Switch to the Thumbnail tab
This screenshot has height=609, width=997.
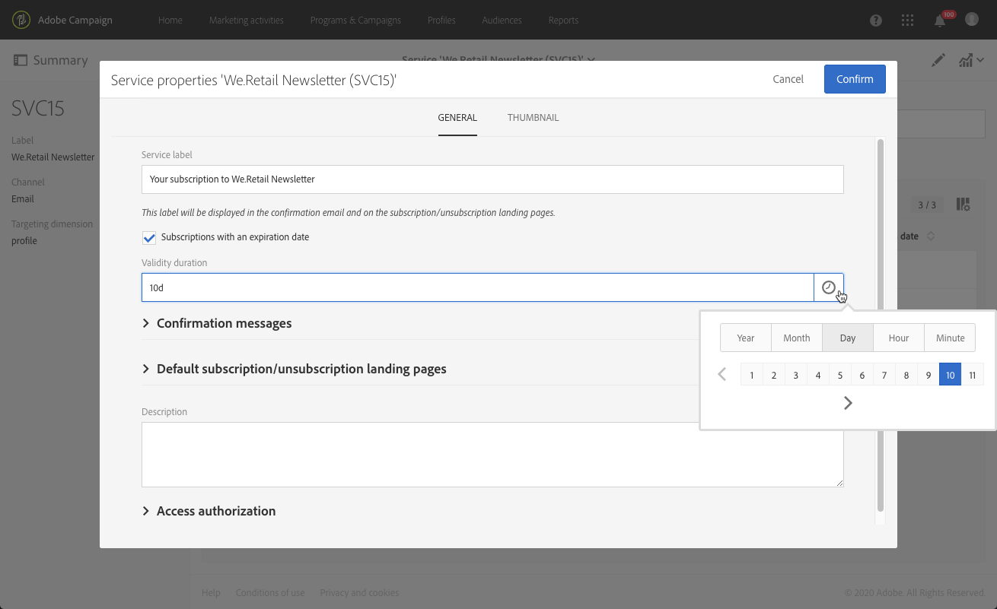click(534, 118)
